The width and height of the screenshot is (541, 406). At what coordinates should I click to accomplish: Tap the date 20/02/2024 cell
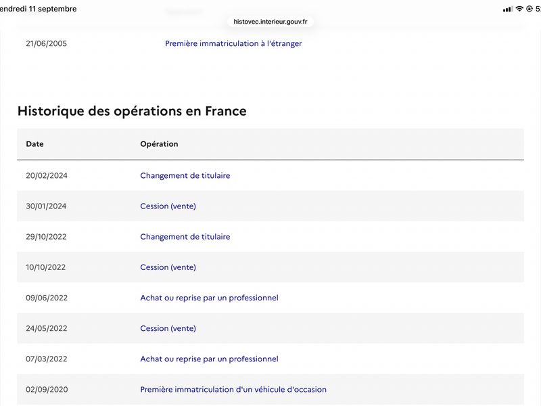coord(47,175)
